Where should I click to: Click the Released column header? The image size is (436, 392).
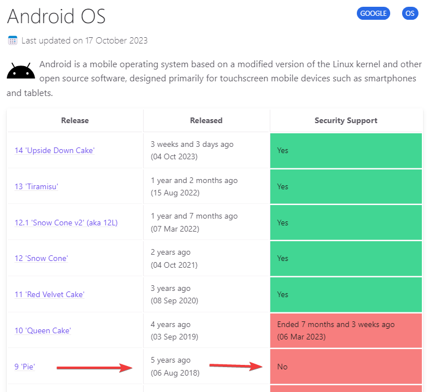click(206, 120)
